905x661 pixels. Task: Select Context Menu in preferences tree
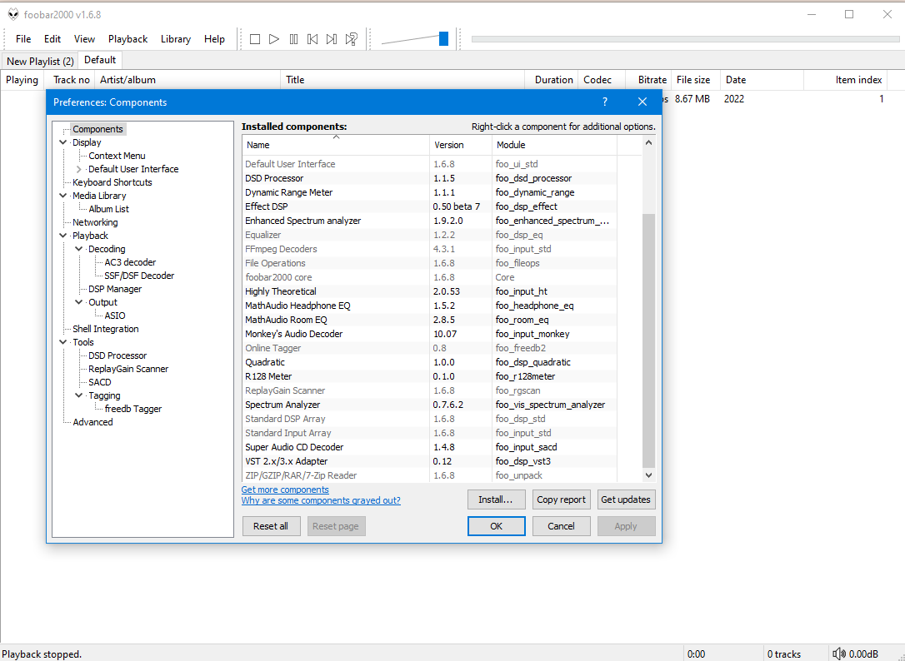coord(117,156)
